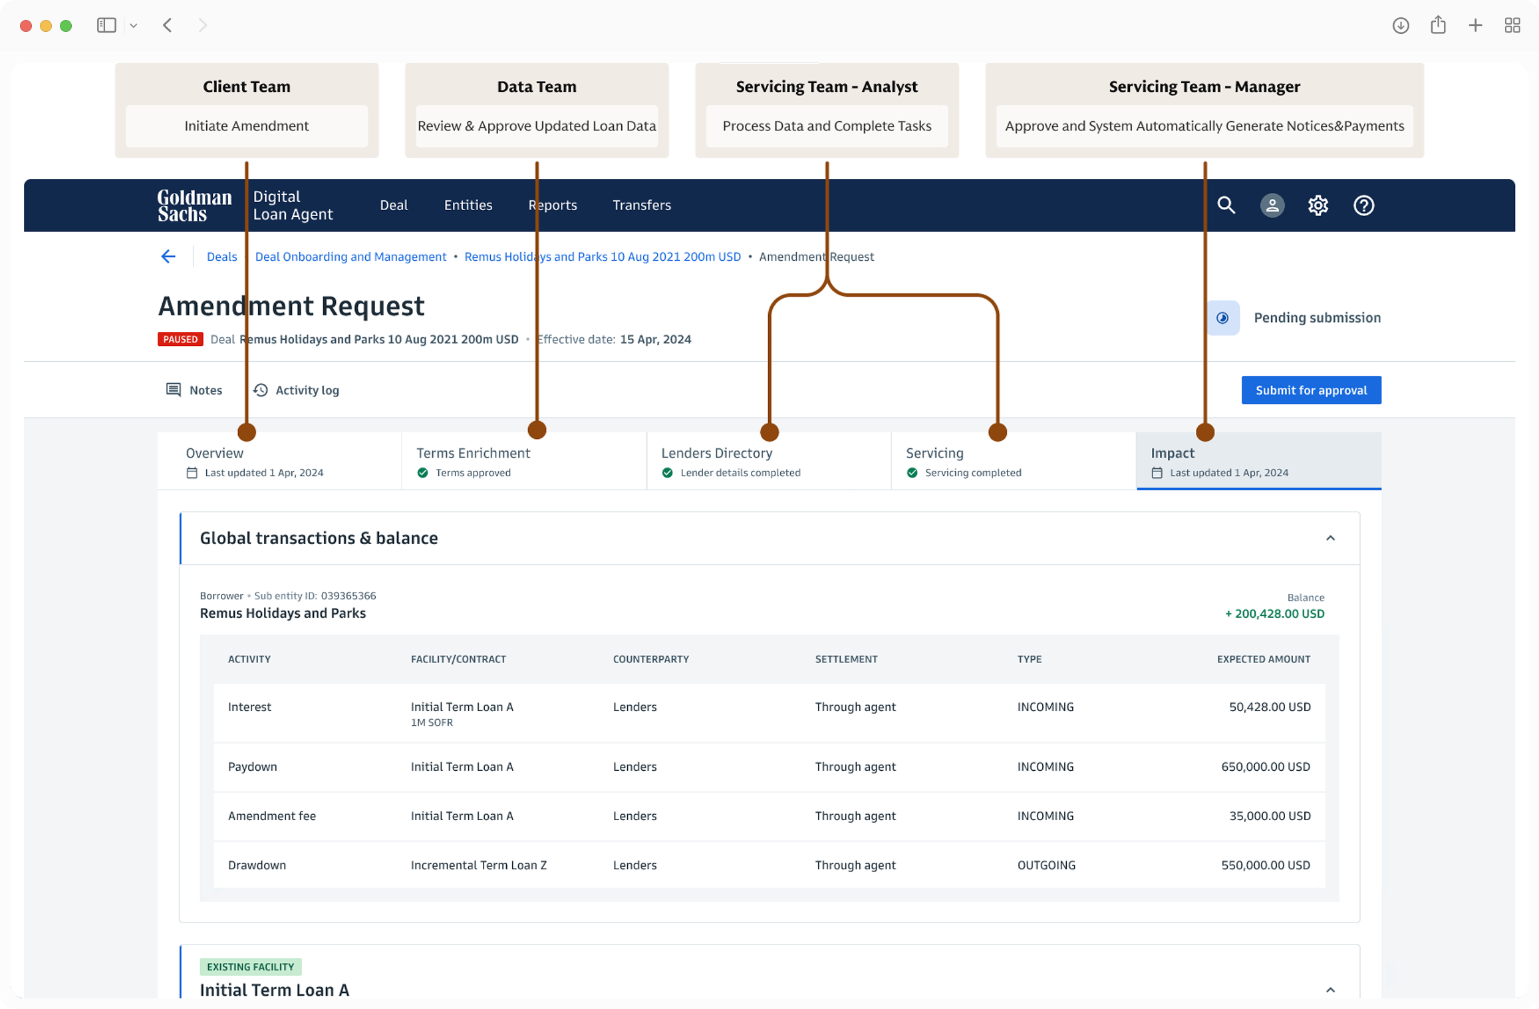1539x1009 pixels.
Task: Open a new browser tab with plus icon
Action: coord(1475,25)
